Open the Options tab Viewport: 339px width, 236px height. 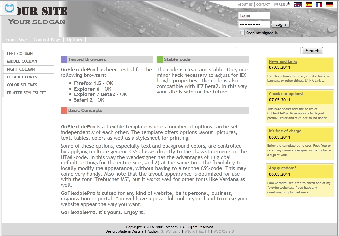point(74,40)
